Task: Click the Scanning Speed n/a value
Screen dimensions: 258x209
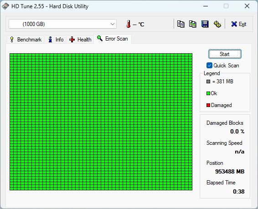Action: (240, 152)
